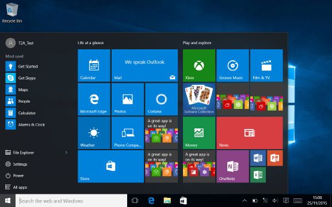332x207 pixels.
Task: Launch the Xbox tile
Action: tap(199, 65)
